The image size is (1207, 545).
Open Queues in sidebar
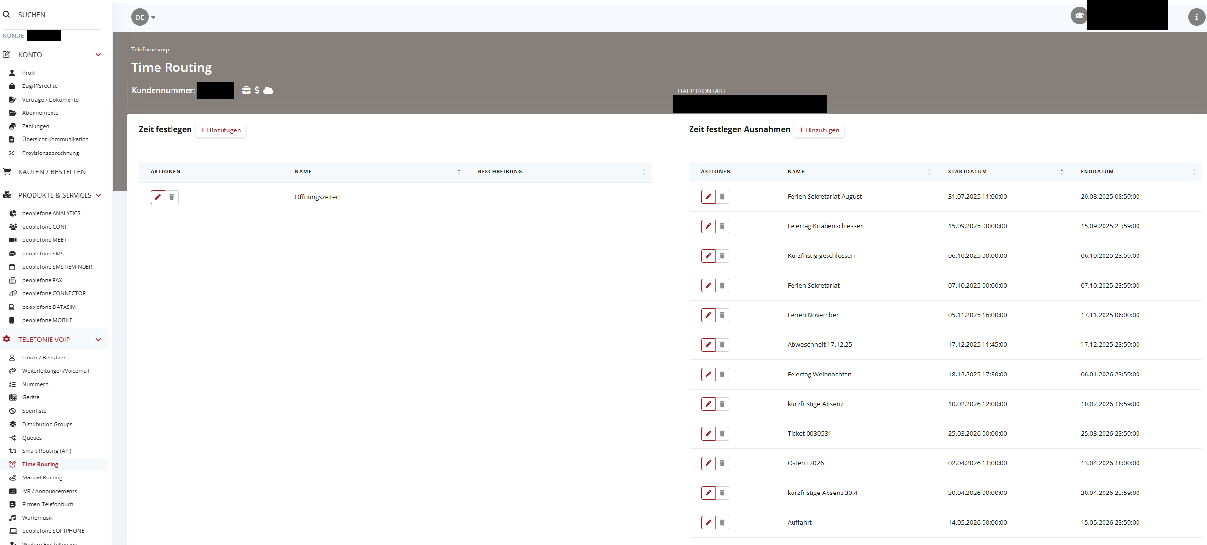point(32,438)
